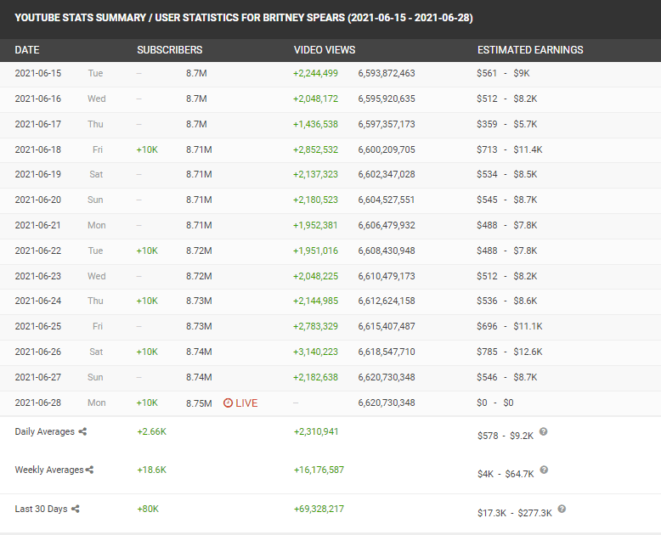Click last 30 days views +69,328,217
The height and width of the screenshot is (535, 661).
(319, 509)
